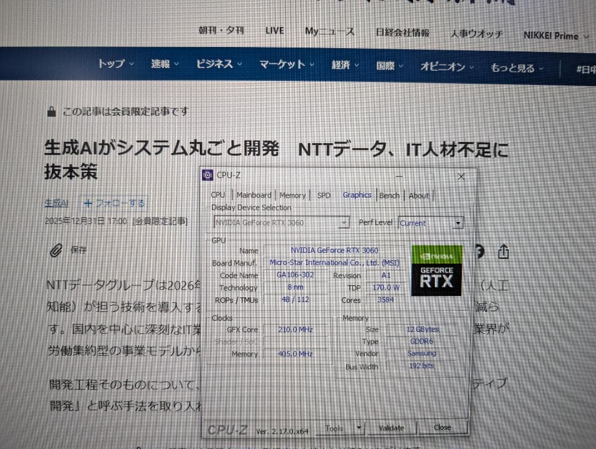Switch to the Mainboard tab in CPU-Z

tap(253, 195)
